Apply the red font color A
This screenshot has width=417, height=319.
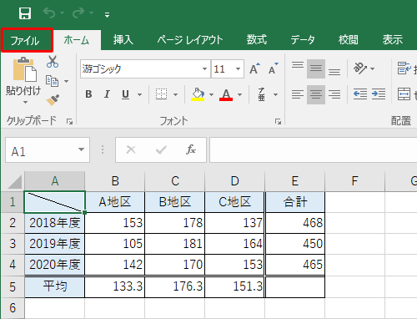click(226, 94)
